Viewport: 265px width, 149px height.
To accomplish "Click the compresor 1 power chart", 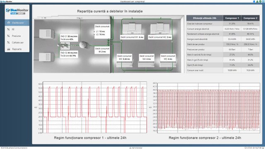I will pos(95,108).
